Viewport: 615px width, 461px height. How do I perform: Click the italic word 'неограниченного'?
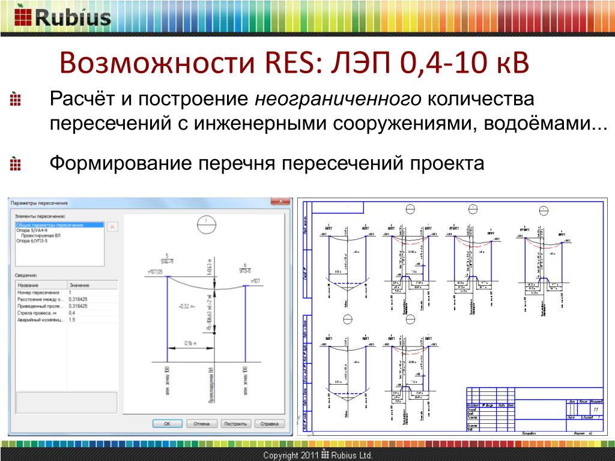[x=338, y=99]
